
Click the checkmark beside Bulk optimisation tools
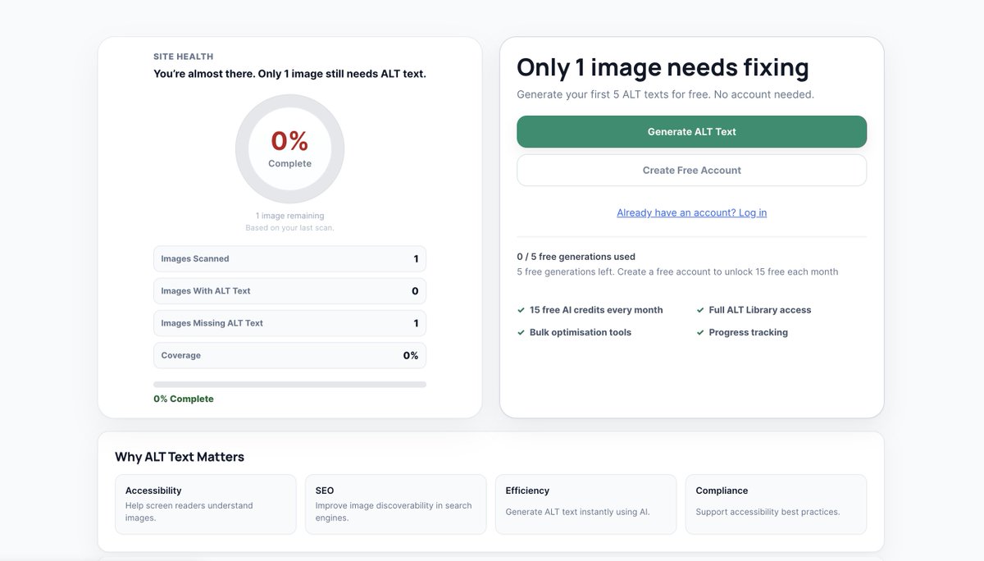[x=522, y=332]
